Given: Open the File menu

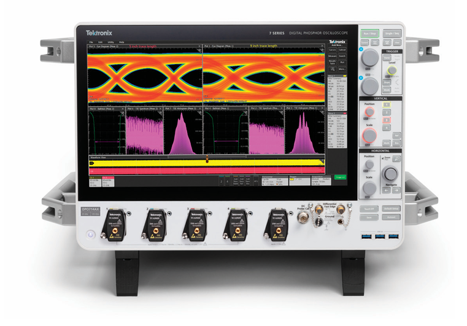Looking at the screenshot, I should (x=91, y=42).
